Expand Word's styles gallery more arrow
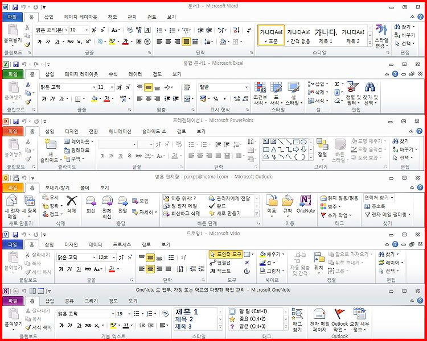The image size is (427, 341). click(x=370, y=43)
